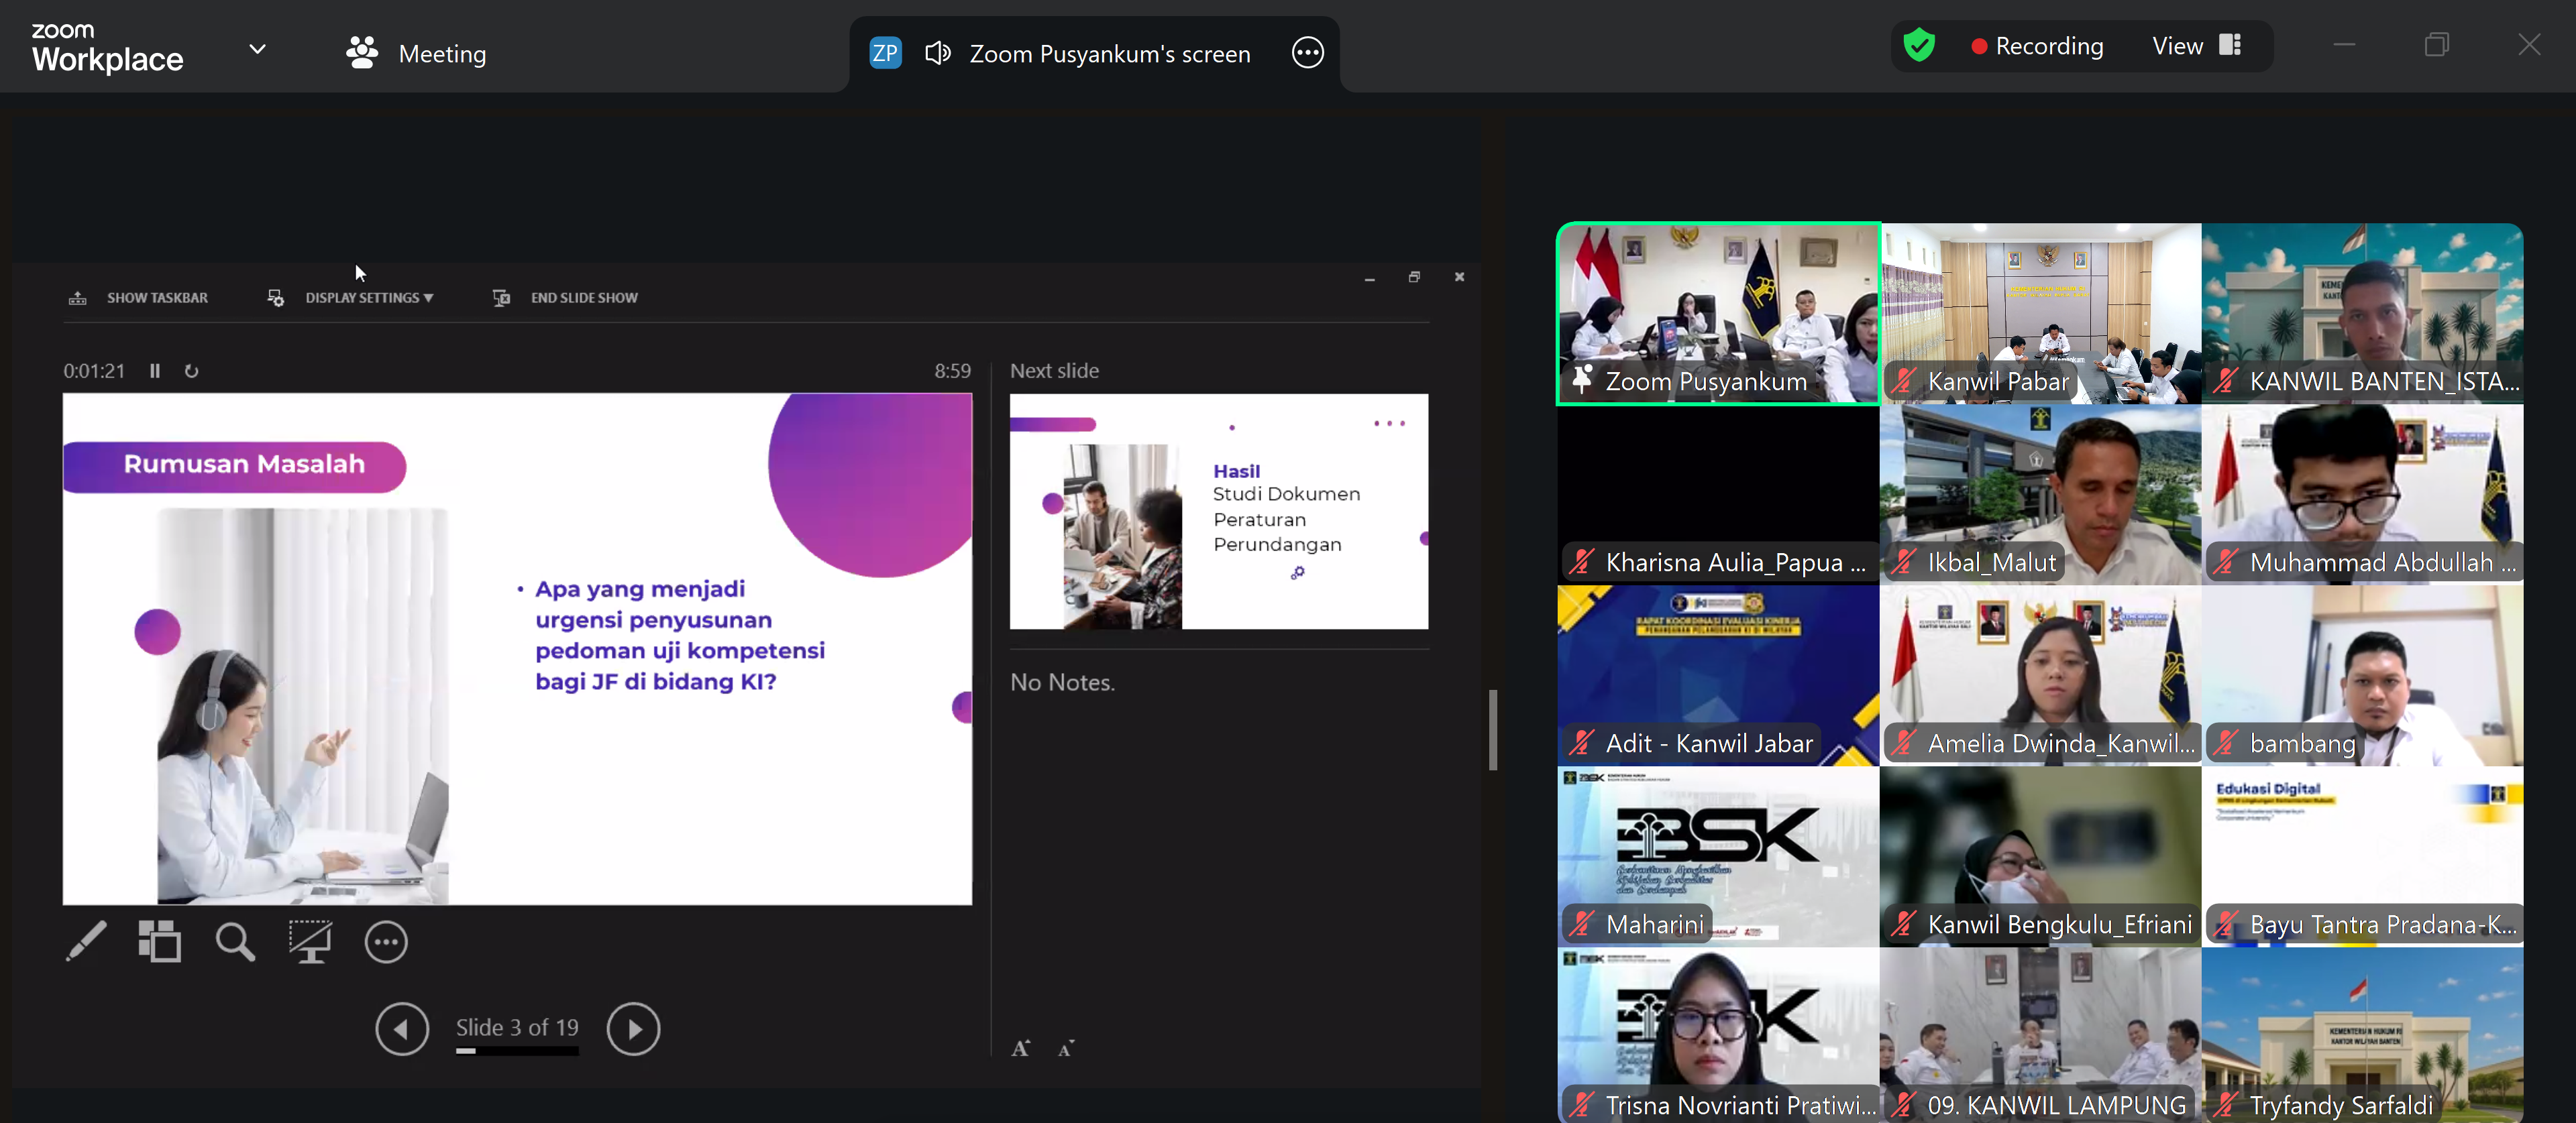Expand the Zoom Workplace chevron menu

pos(256,49)
